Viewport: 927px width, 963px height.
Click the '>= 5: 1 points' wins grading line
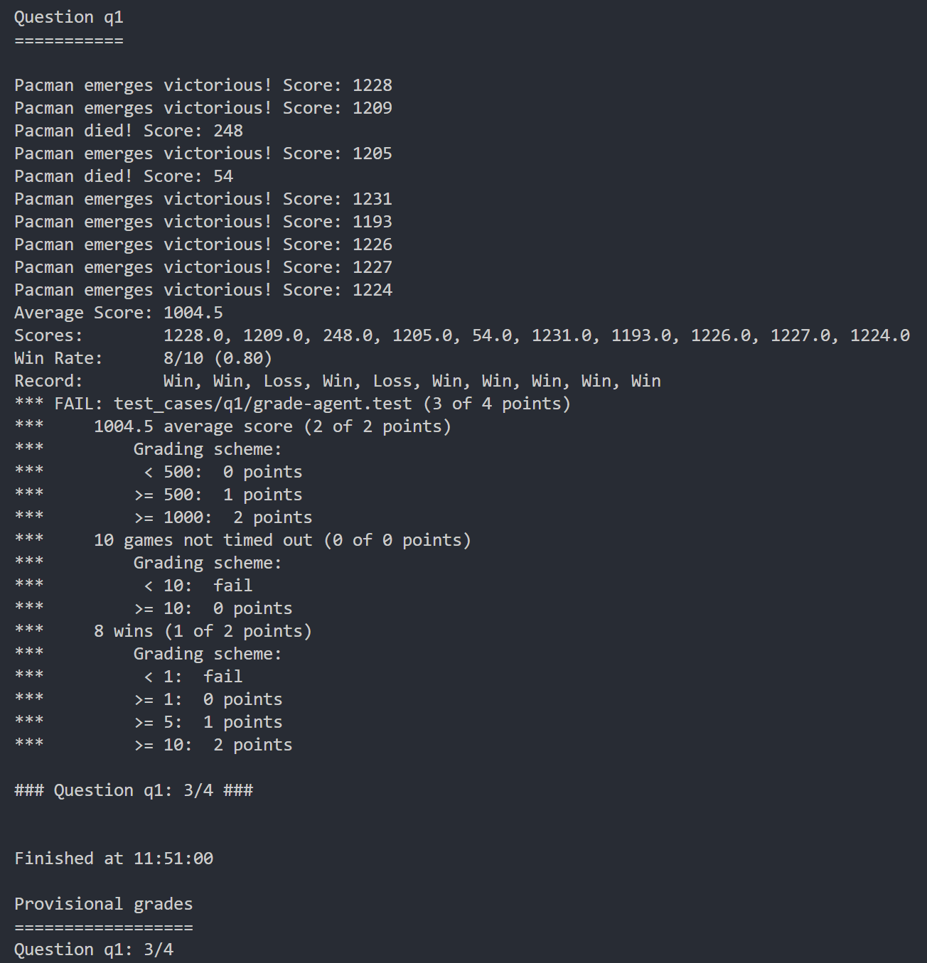click(208, 722)
